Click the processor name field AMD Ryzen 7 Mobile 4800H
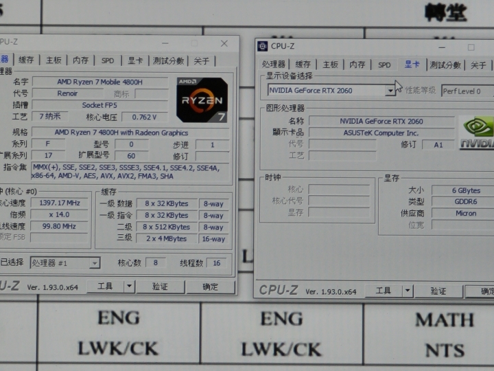The width and height of the screenshot is (494, 371). click(99, 82)
